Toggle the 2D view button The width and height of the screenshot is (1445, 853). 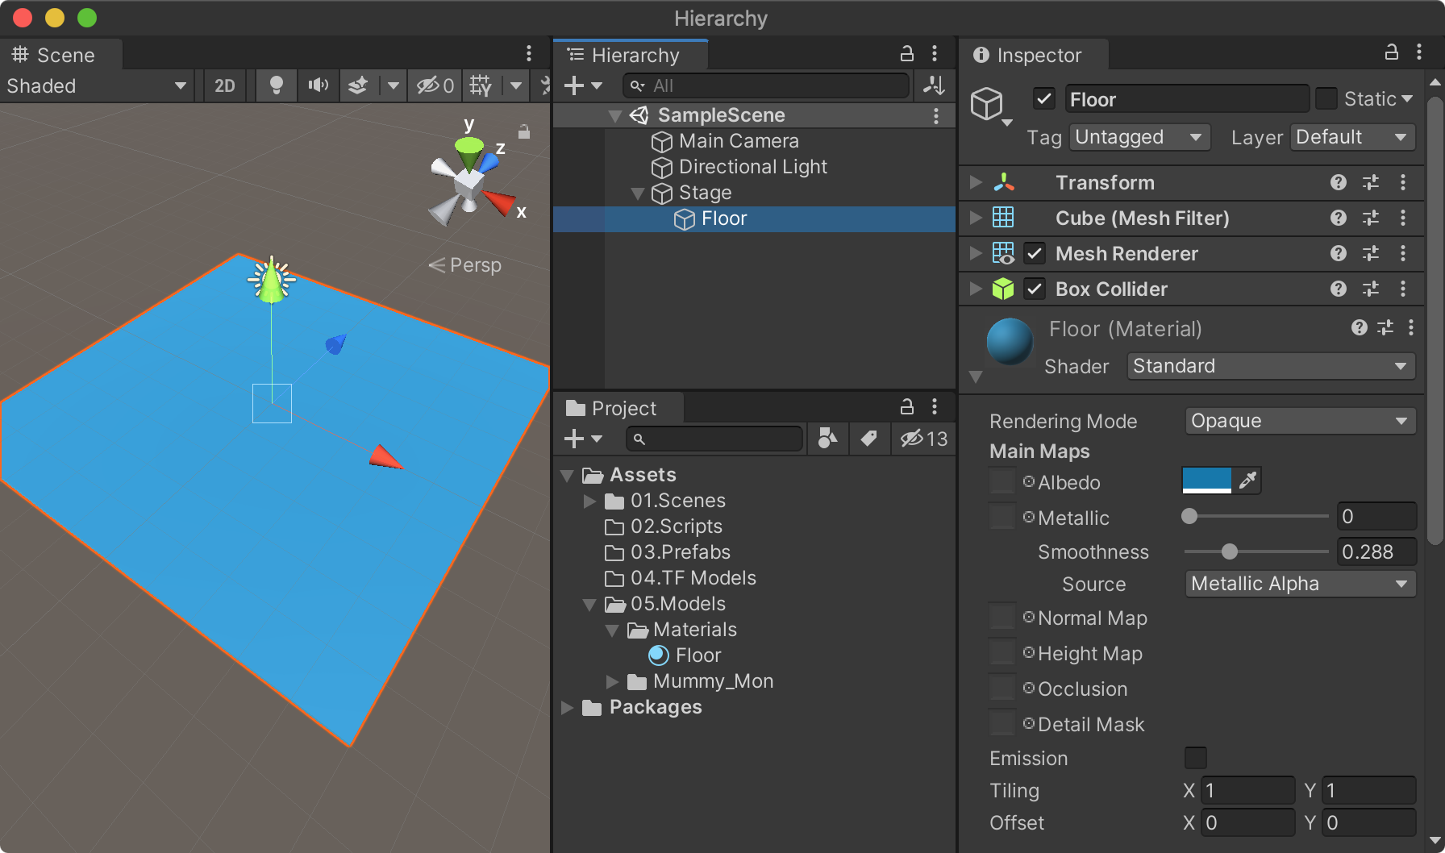click(x=225, y=85)
